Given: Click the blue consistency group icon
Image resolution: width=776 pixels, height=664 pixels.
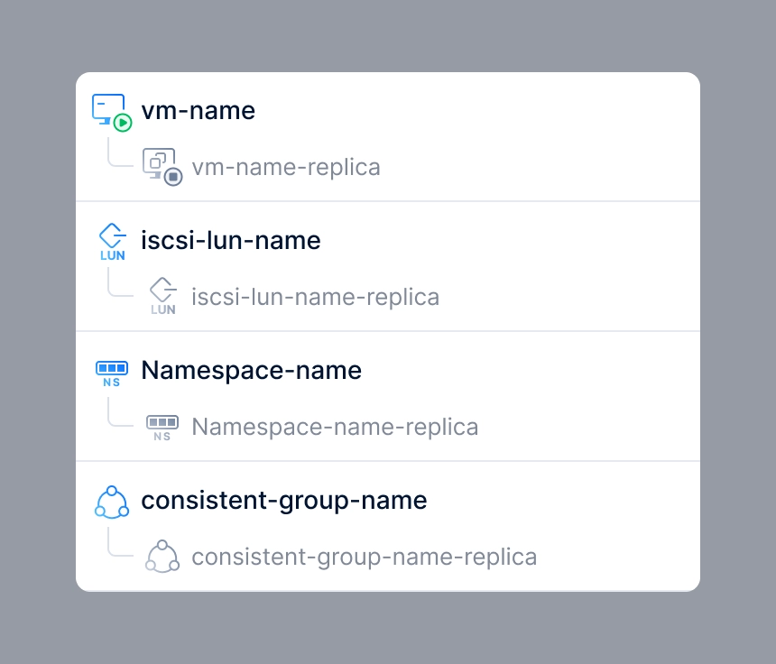Looking at the screenshot, I should pyautogui.click(x=112, y=502).
